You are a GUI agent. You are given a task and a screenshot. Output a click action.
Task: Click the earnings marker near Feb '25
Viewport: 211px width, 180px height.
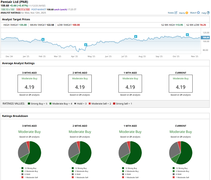(x=43, y=40)
